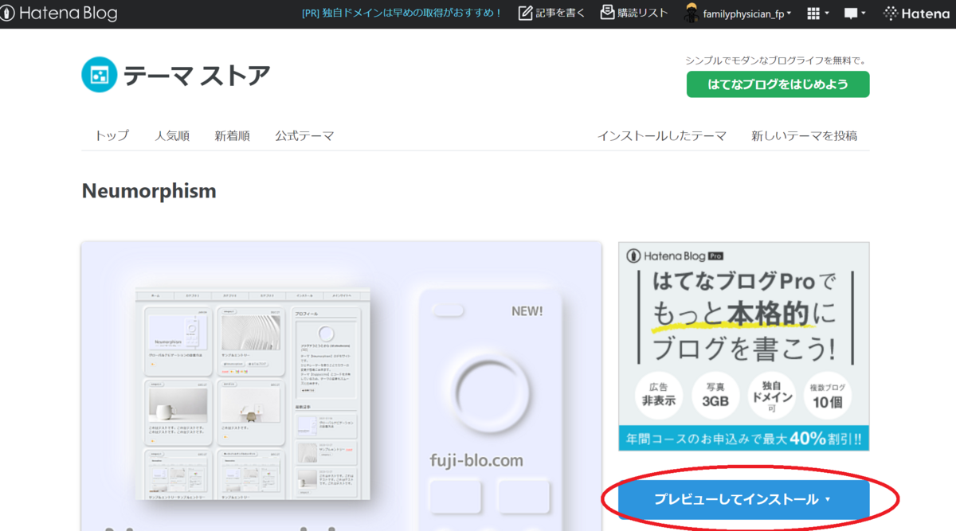Click the theme store round icon
Image resolution: width=956 pixels, height=531 pixels.
point(100,75)
